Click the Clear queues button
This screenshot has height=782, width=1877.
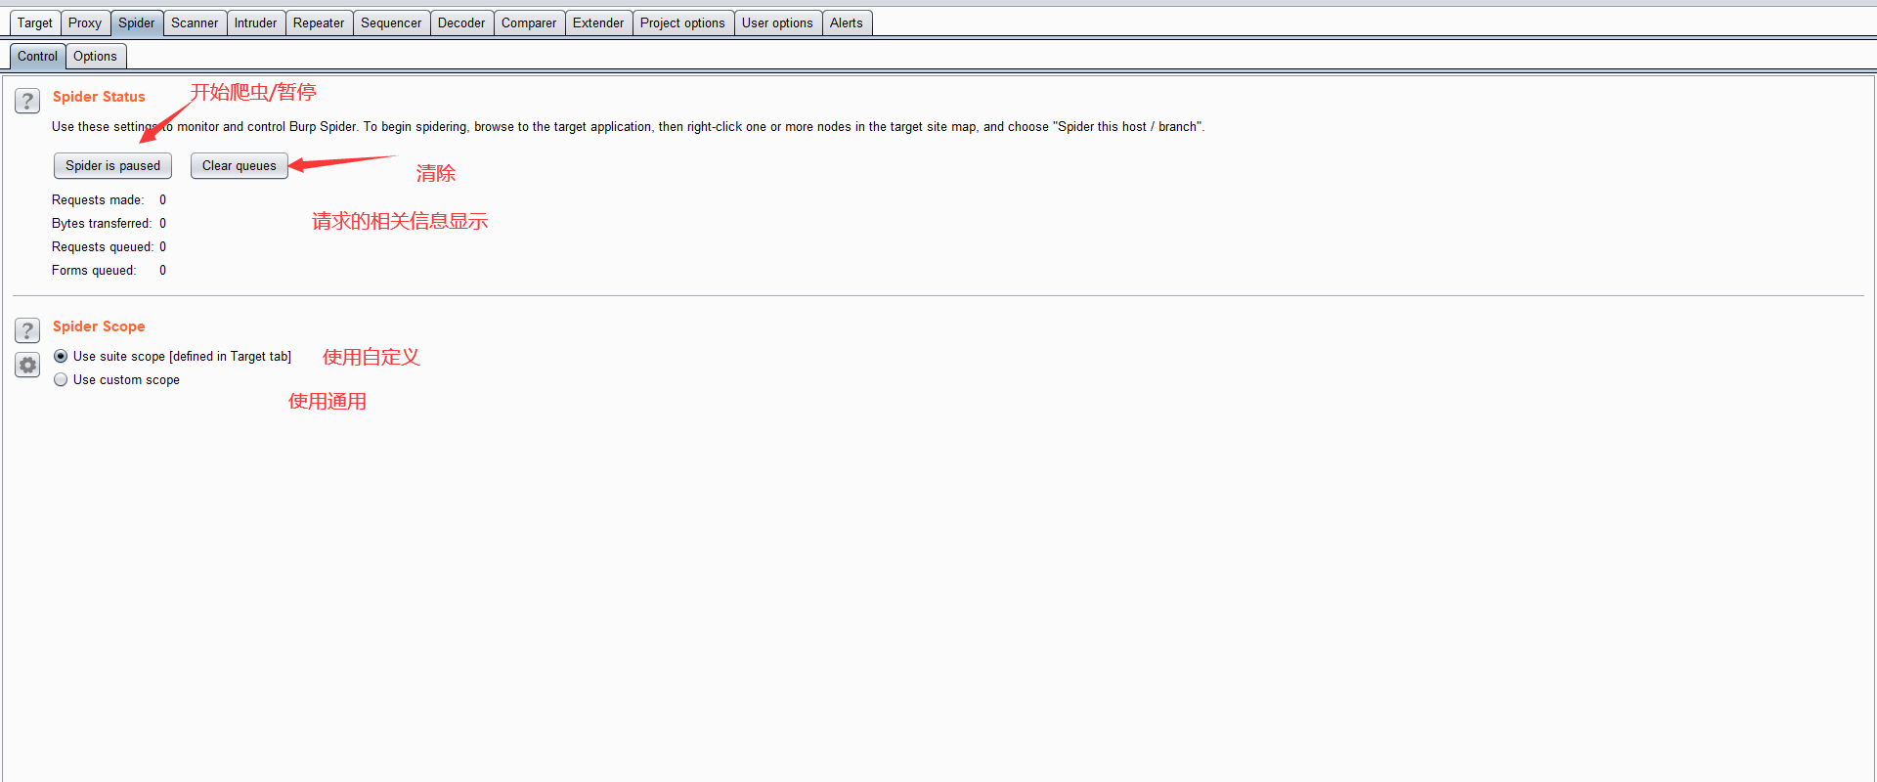(x=240, y=166)
